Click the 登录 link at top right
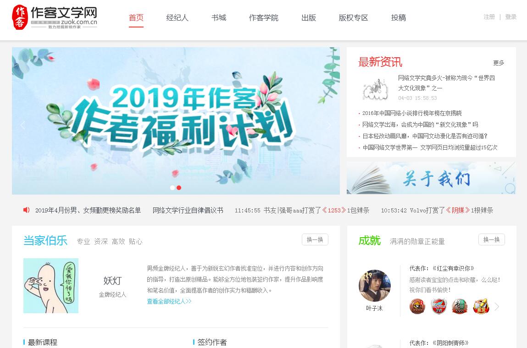The image size is (527, 348). (510, 17)
